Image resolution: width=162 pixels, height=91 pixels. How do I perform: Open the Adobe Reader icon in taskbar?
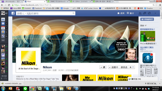pos(18,88)
